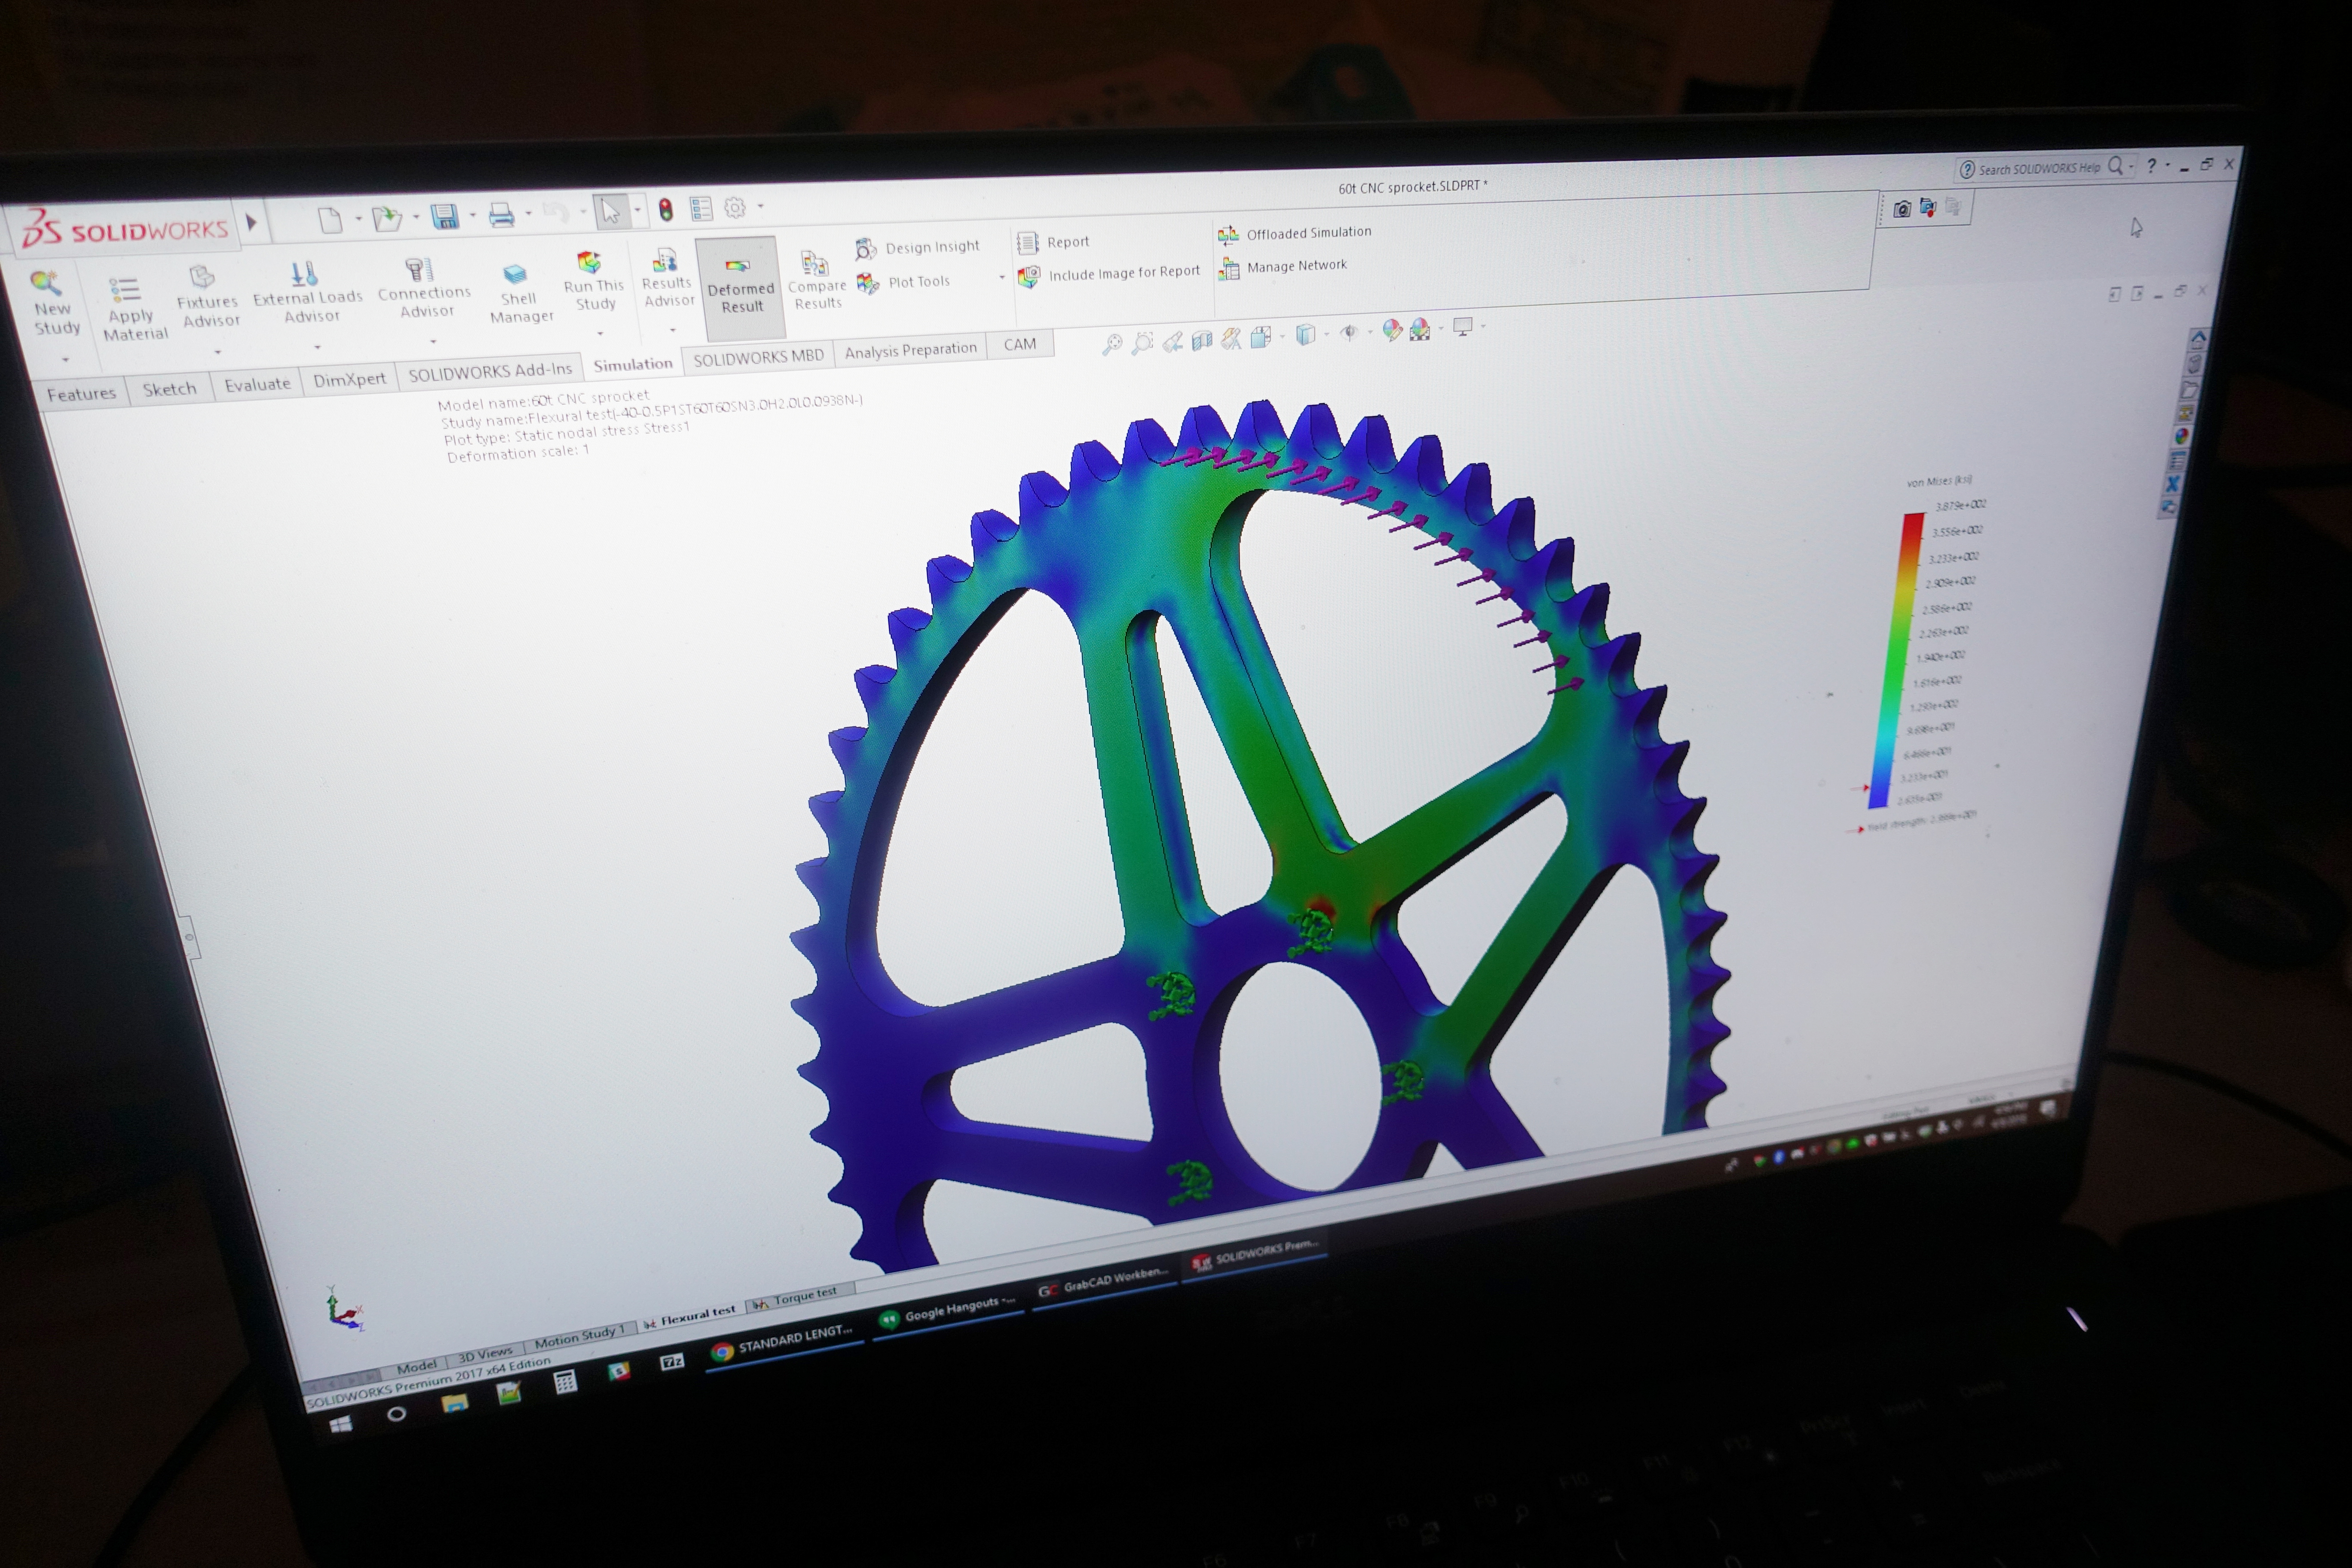Open Chrome STANDARD LENGT... taskbar item
Viewport: 2352px width, 1568px height.
coord(784,1342)
